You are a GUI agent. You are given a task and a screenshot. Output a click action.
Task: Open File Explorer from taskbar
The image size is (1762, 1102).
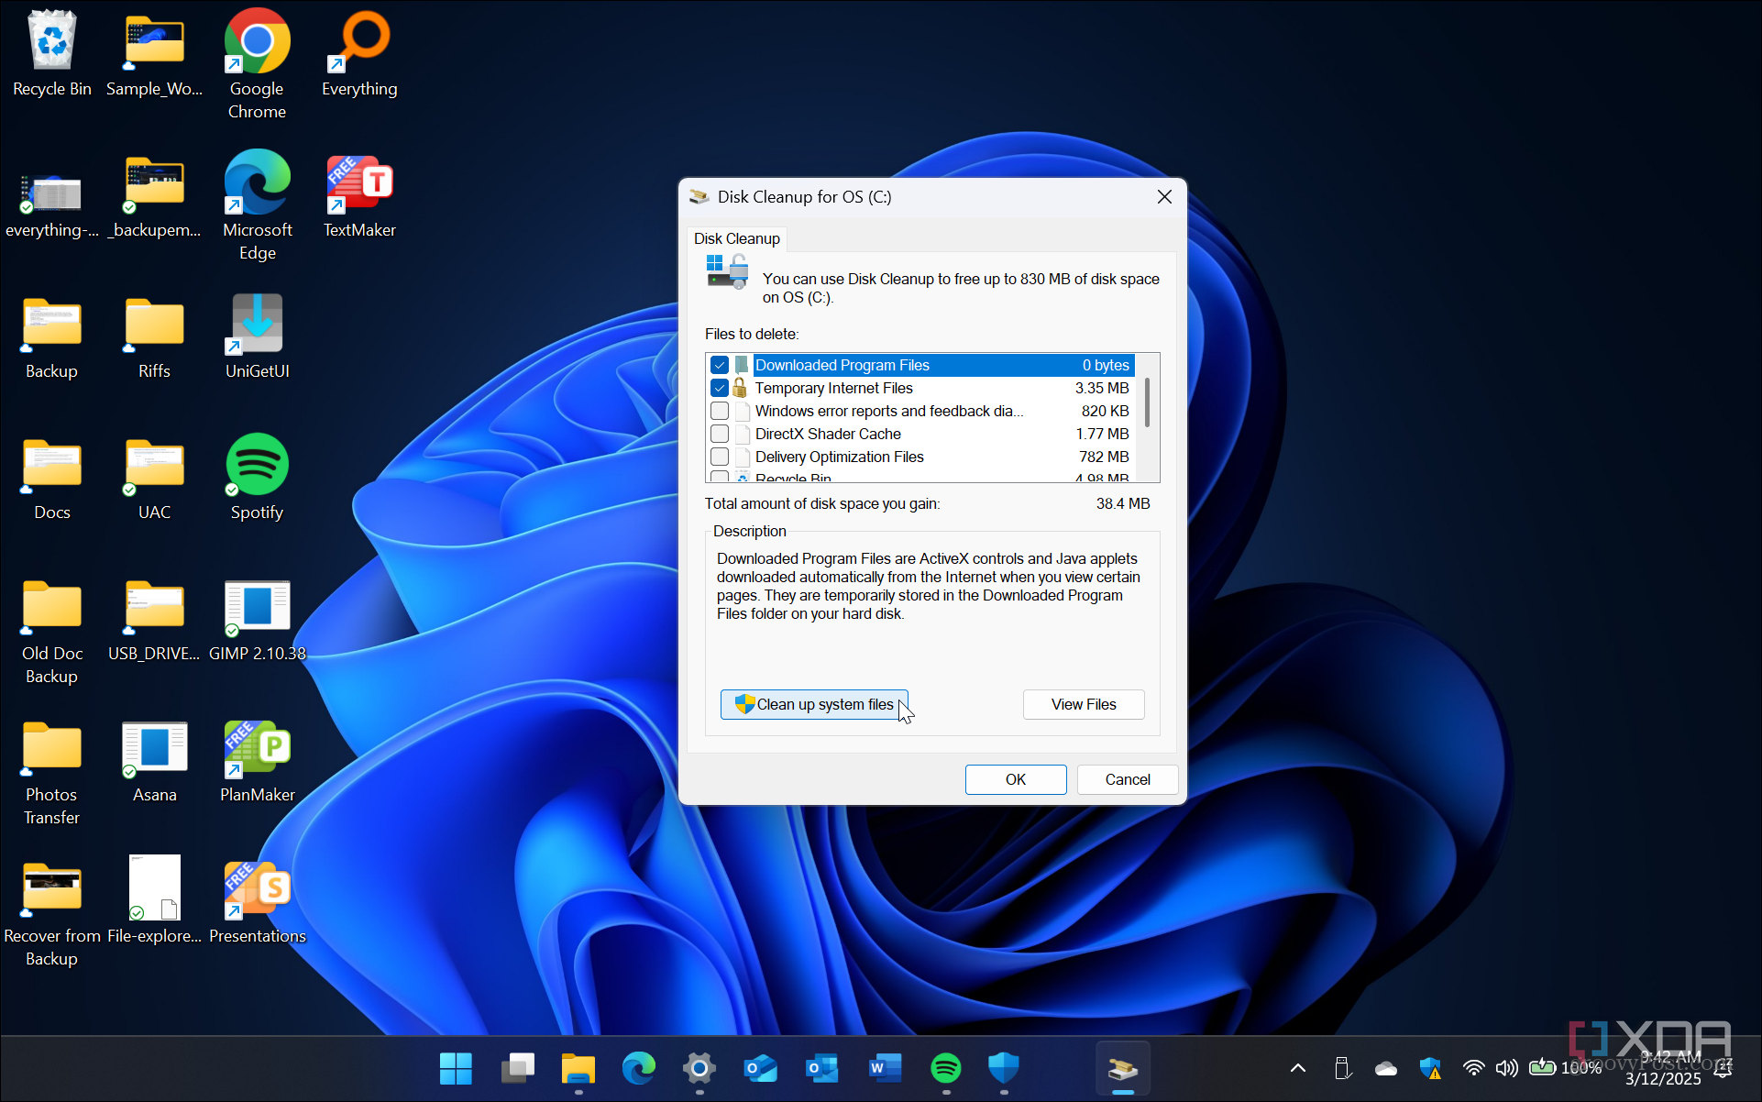click(x=578, y=1068)
